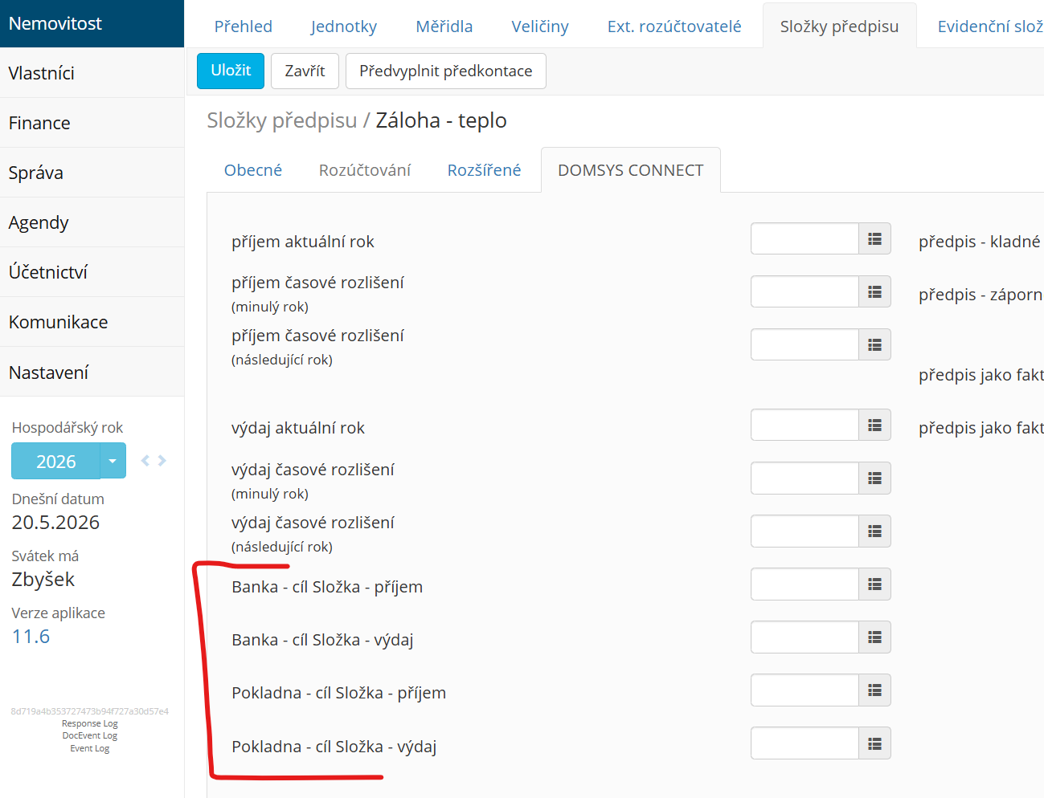
Task: Go to previous fiscal year arrow
Action: coord(145,461)
